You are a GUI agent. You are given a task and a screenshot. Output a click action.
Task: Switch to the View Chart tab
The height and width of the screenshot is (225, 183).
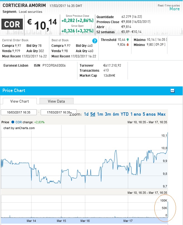(19, 101)
